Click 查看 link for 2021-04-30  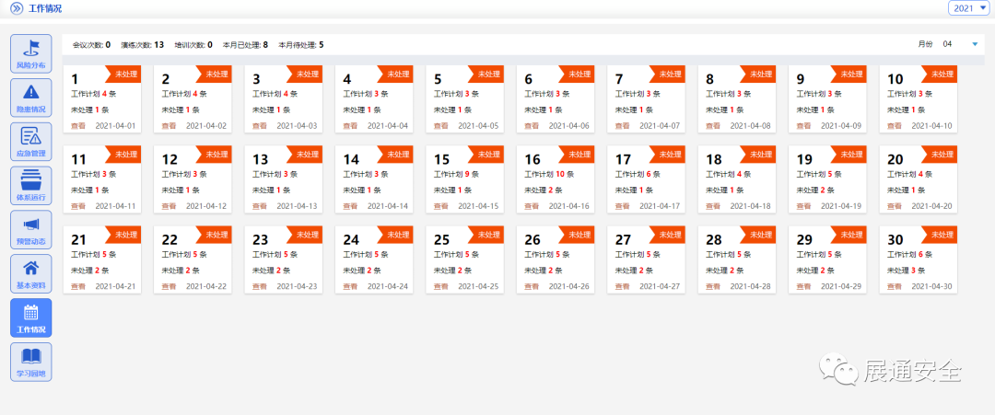pos(894,286)
